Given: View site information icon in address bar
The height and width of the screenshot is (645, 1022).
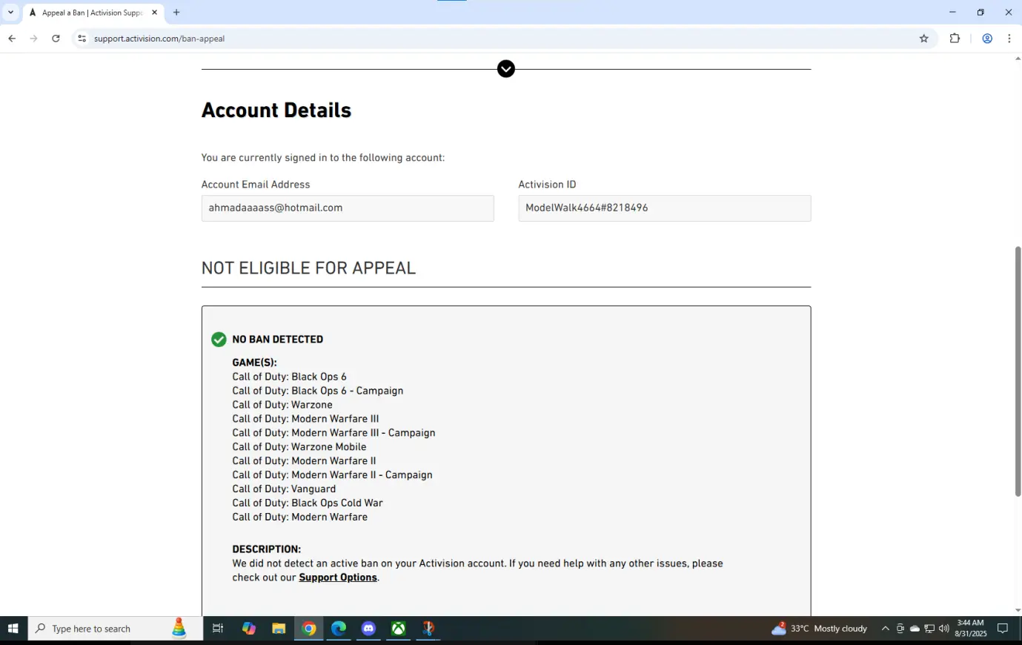Looking at the screenshot, I should (x=82, y=39).
